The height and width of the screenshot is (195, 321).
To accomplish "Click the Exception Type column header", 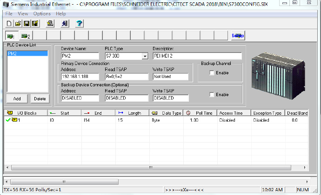I will 268,113.
